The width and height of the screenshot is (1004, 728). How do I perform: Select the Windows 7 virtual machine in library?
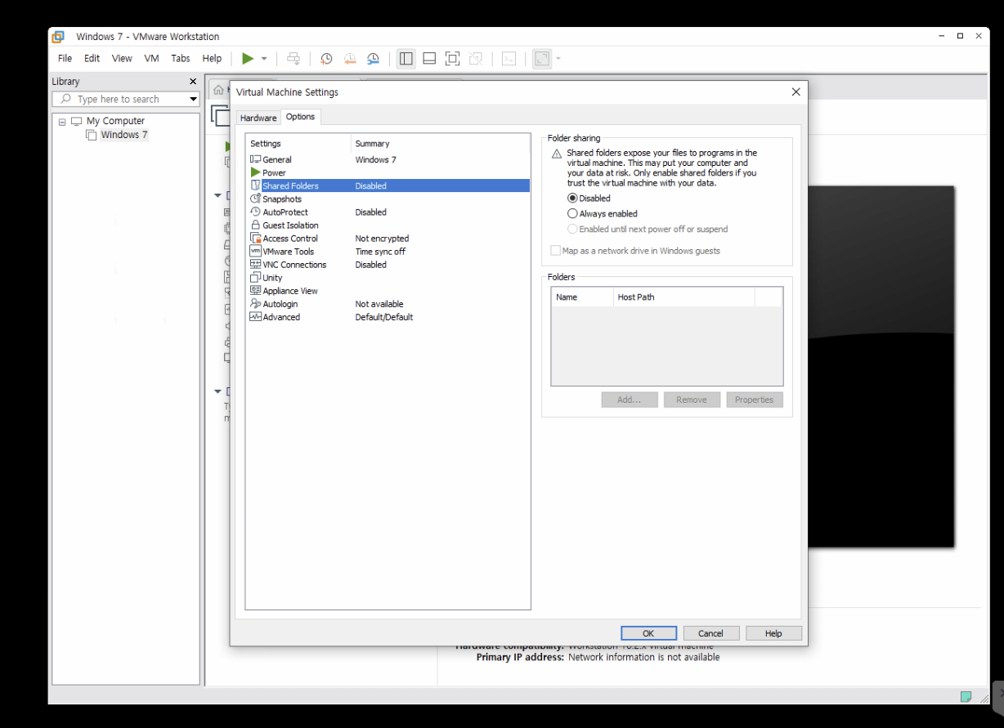coord(123,135)
